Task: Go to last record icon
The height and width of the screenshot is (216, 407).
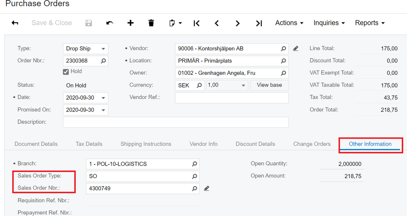Action: (x=259, y=23)
